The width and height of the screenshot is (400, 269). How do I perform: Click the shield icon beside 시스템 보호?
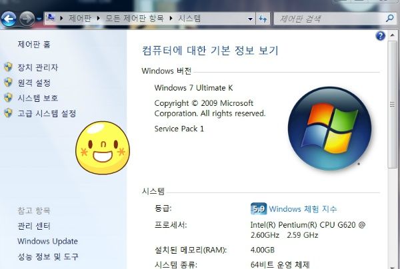click(x=8, y=98)
